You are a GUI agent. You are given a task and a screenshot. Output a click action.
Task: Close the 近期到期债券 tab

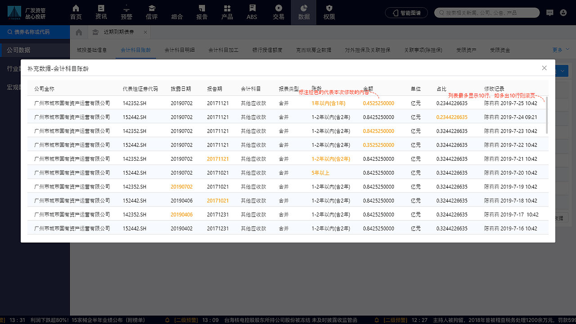point(145,32)
